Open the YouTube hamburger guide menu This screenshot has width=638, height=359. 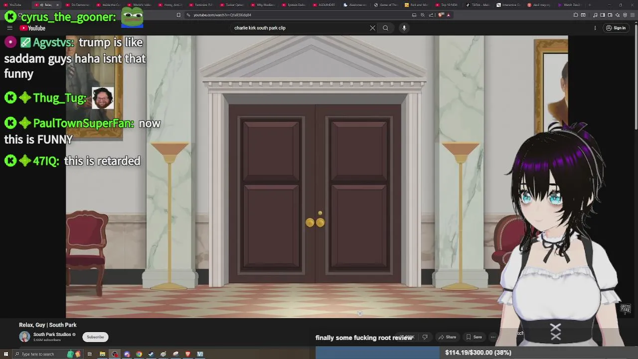pyautogui.click(x=9, y=28)
